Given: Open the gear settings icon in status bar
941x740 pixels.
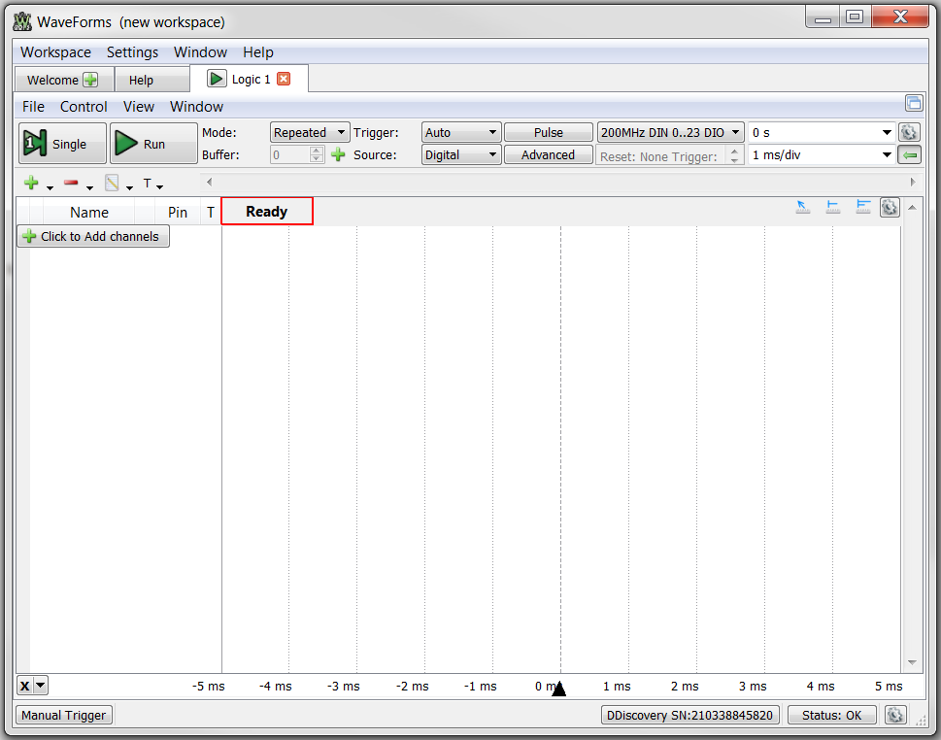Looking at the screenshot, I should (894, 715).
